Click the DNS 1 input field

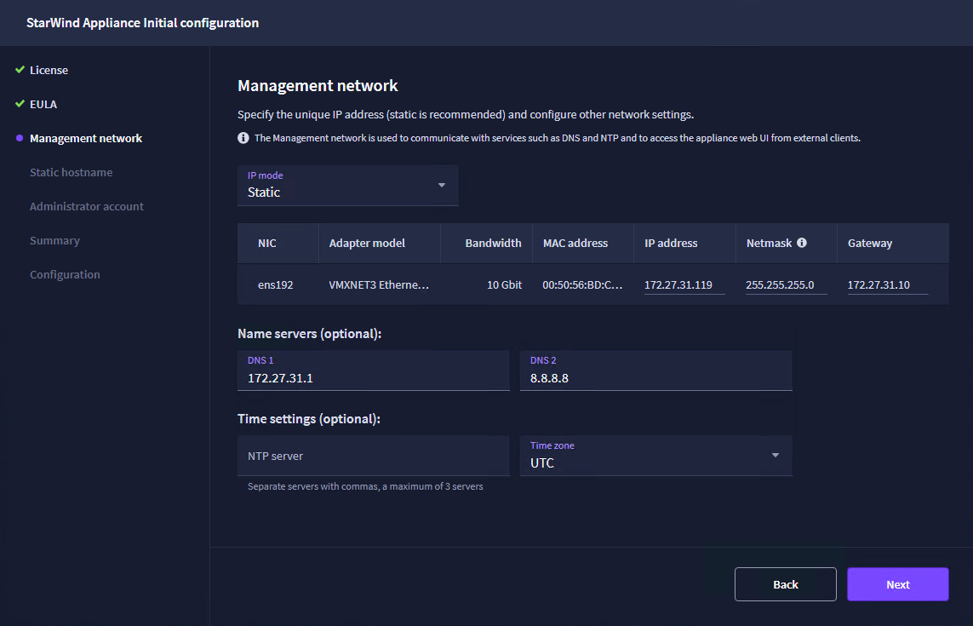click(374, 370)
